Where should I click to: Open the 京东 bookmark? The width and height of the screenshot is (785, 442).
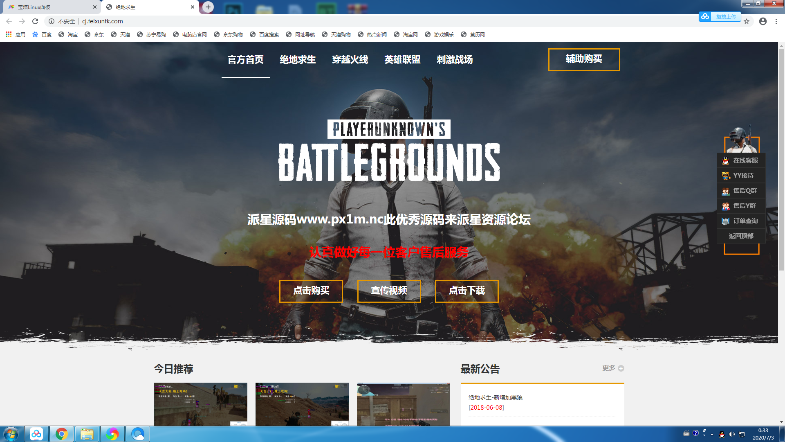94,34
